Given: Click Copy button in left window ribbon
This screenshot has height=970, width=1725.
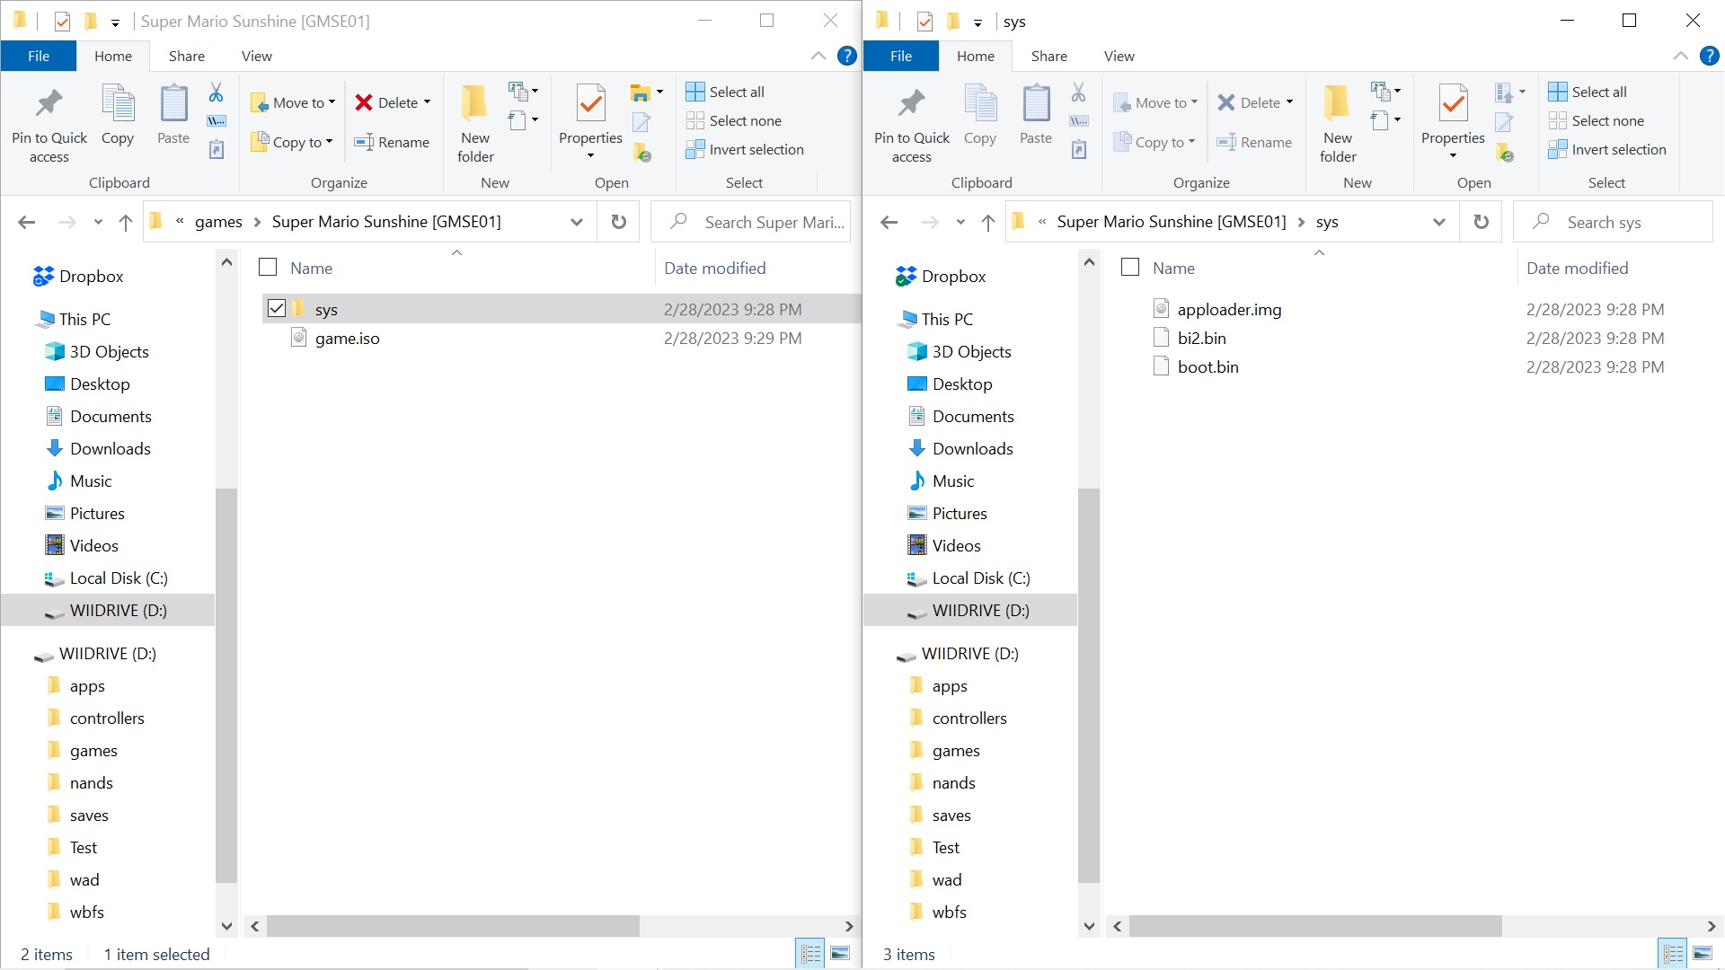Looking at the screenshot, I should [118, 115].
